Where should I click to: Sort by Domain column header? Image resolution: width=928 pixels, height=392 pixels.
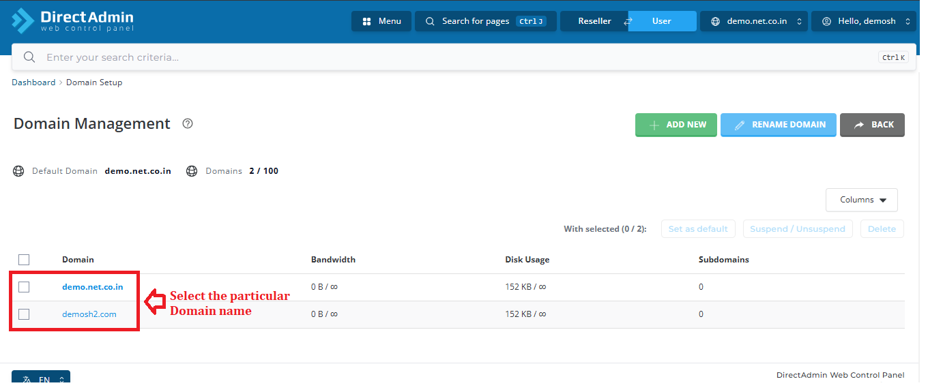pos(78,260)
